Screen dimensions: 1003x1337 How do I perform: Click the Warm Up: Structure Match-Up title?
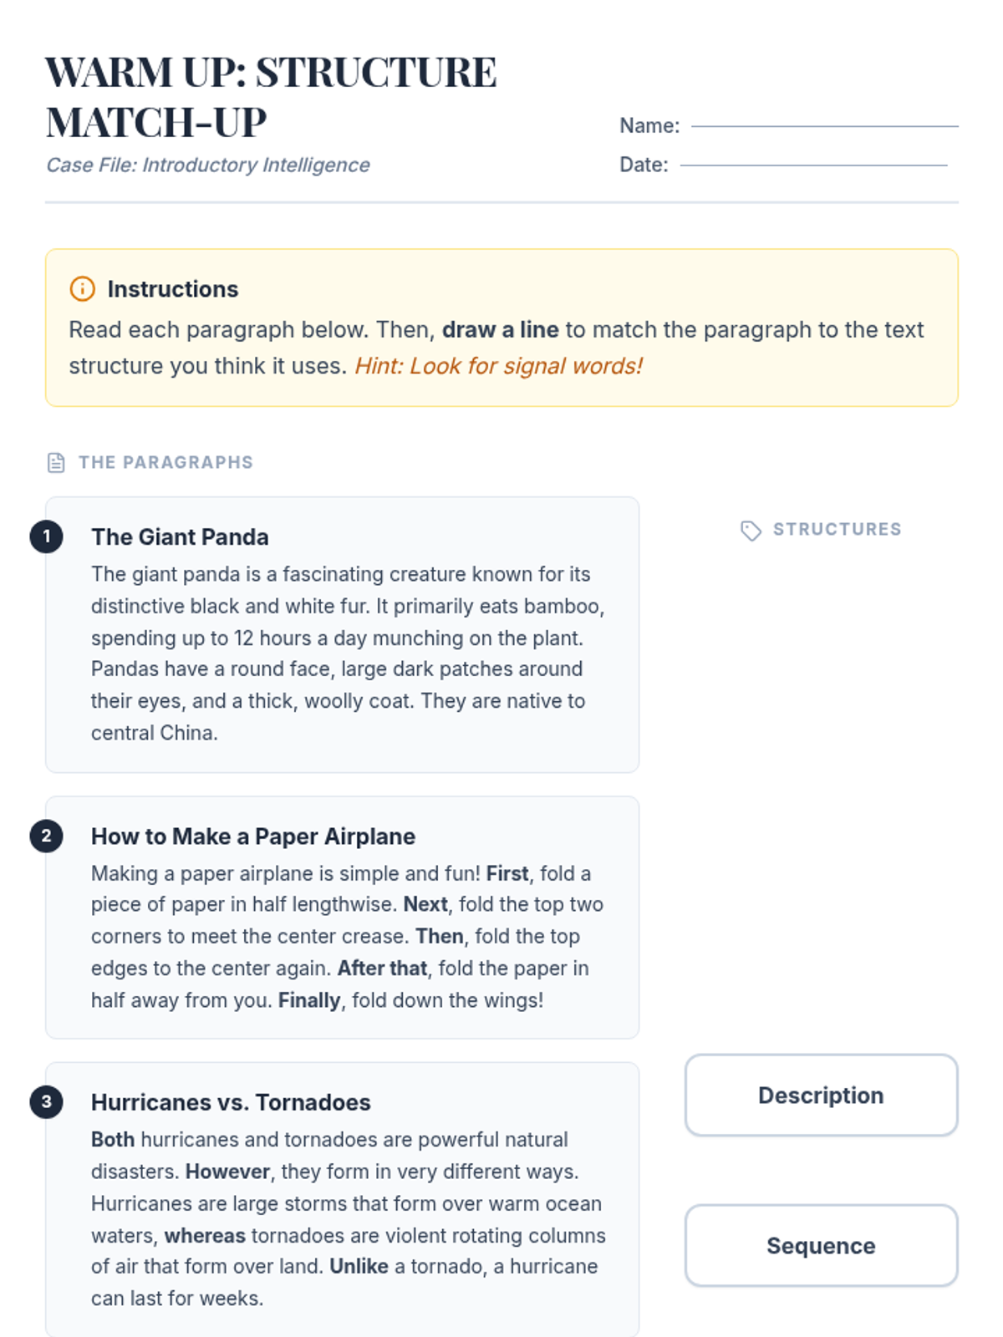pyautogui.click(x=271, y=97)
